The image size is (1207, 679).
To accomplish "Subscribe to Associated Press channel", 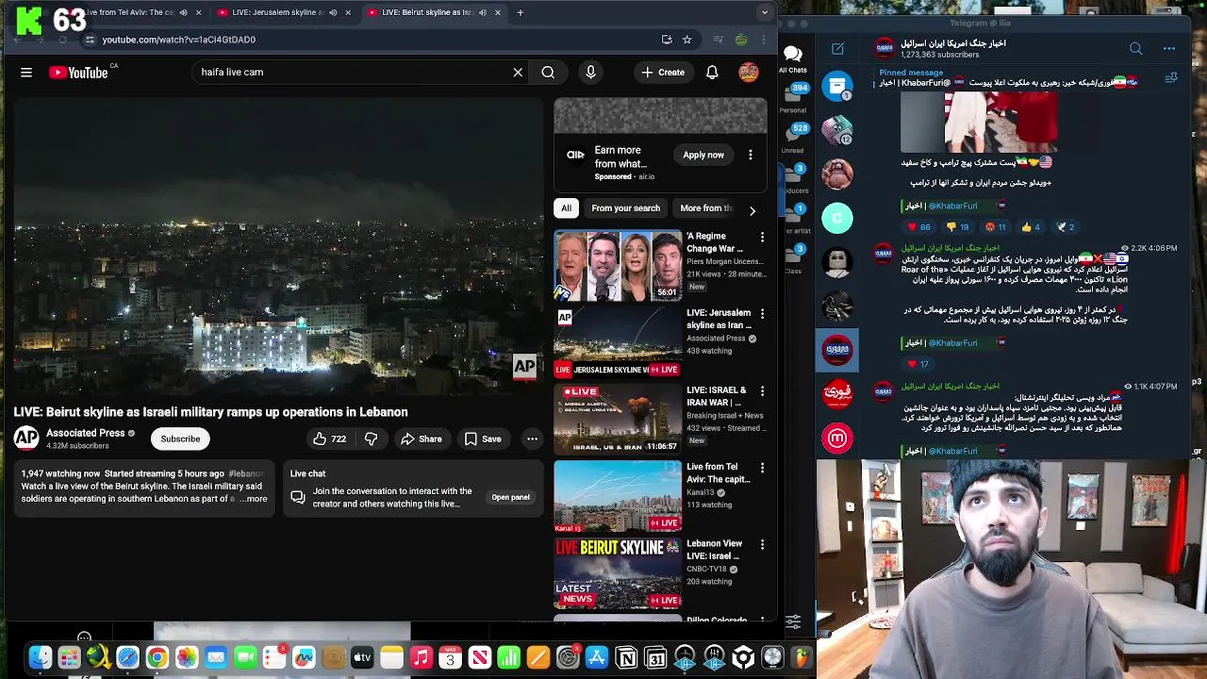I will 180,439.
